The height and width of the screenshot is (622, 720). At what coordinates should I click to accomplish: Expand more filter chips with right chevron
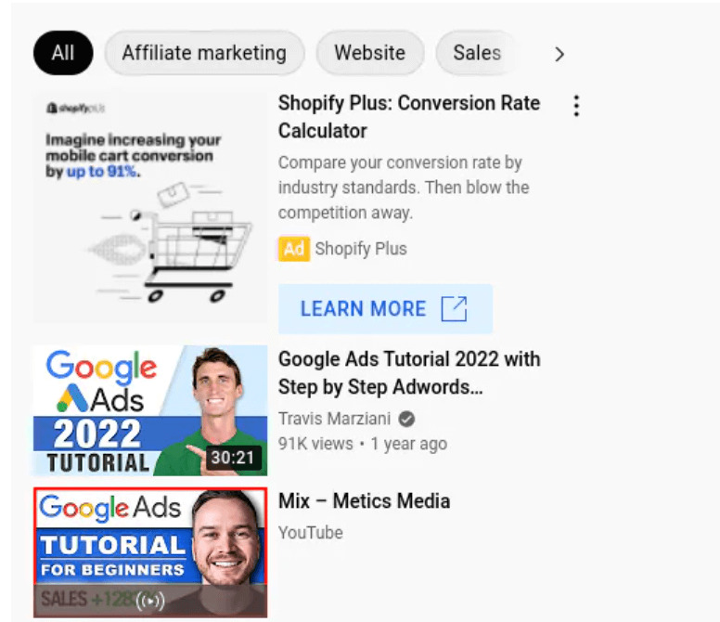pos(559,54)
